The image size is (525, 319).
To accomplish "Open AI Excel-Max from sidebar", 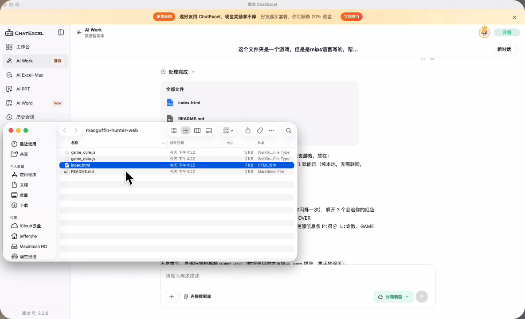I will pos(35,75).
